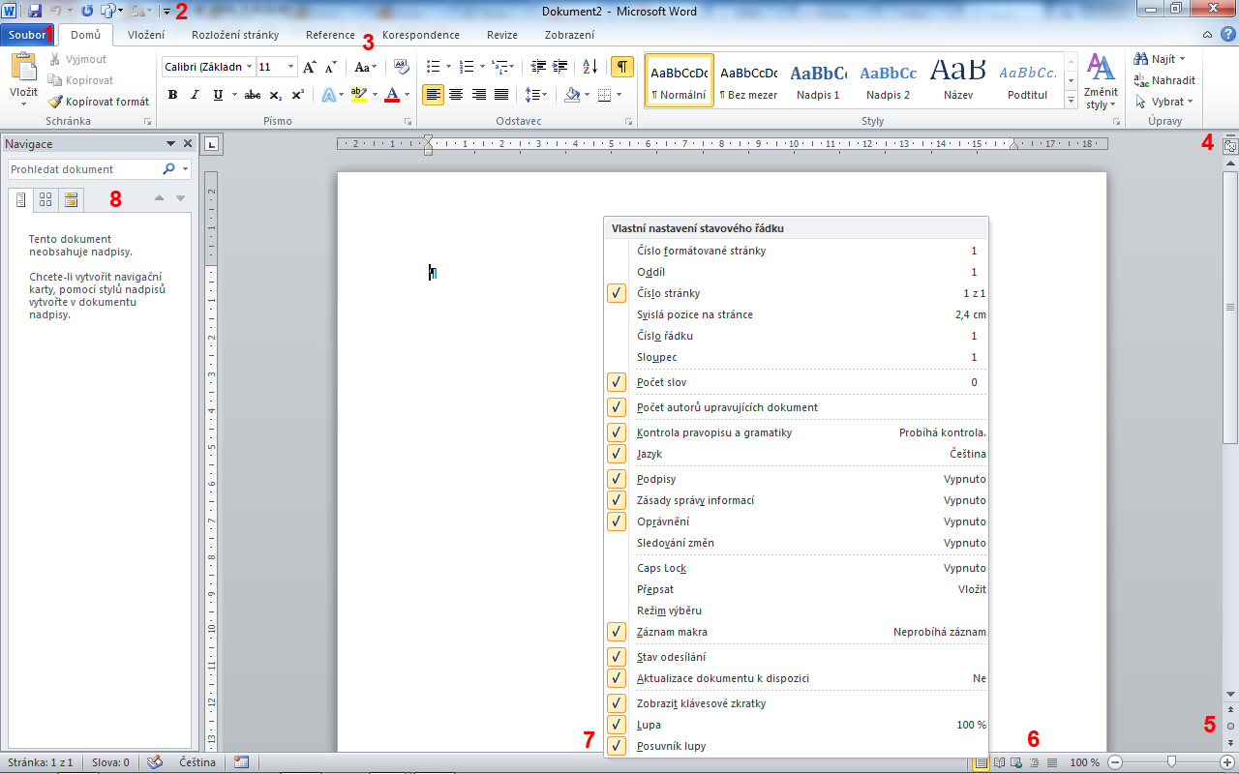1239x774 pixels.
Task: Switch to the Vložení tab
Action: pos(146,35)
